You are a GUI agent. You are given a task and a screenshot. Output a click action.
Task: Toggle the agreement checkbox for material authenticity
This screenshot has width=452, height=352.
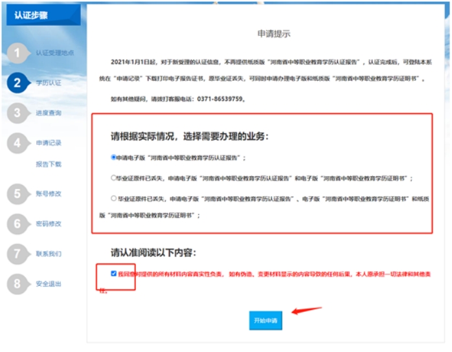114,274
